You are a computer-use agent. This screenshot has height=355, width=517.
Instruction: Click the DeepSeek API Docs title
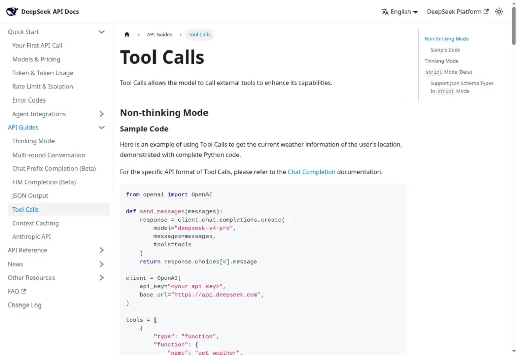50,12
